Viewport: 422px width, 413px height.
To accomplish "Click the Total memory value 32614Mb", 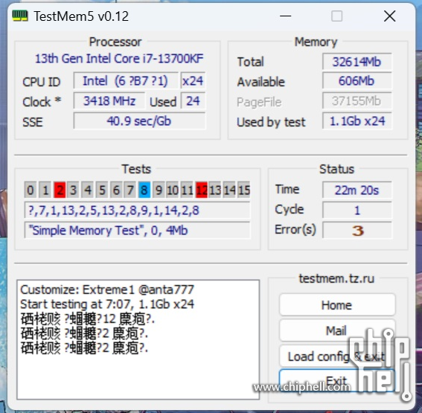I will click(x=357, y=62).
